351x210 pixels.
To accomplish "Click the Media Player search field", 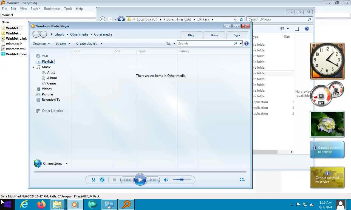I will [x=205, y=43].
